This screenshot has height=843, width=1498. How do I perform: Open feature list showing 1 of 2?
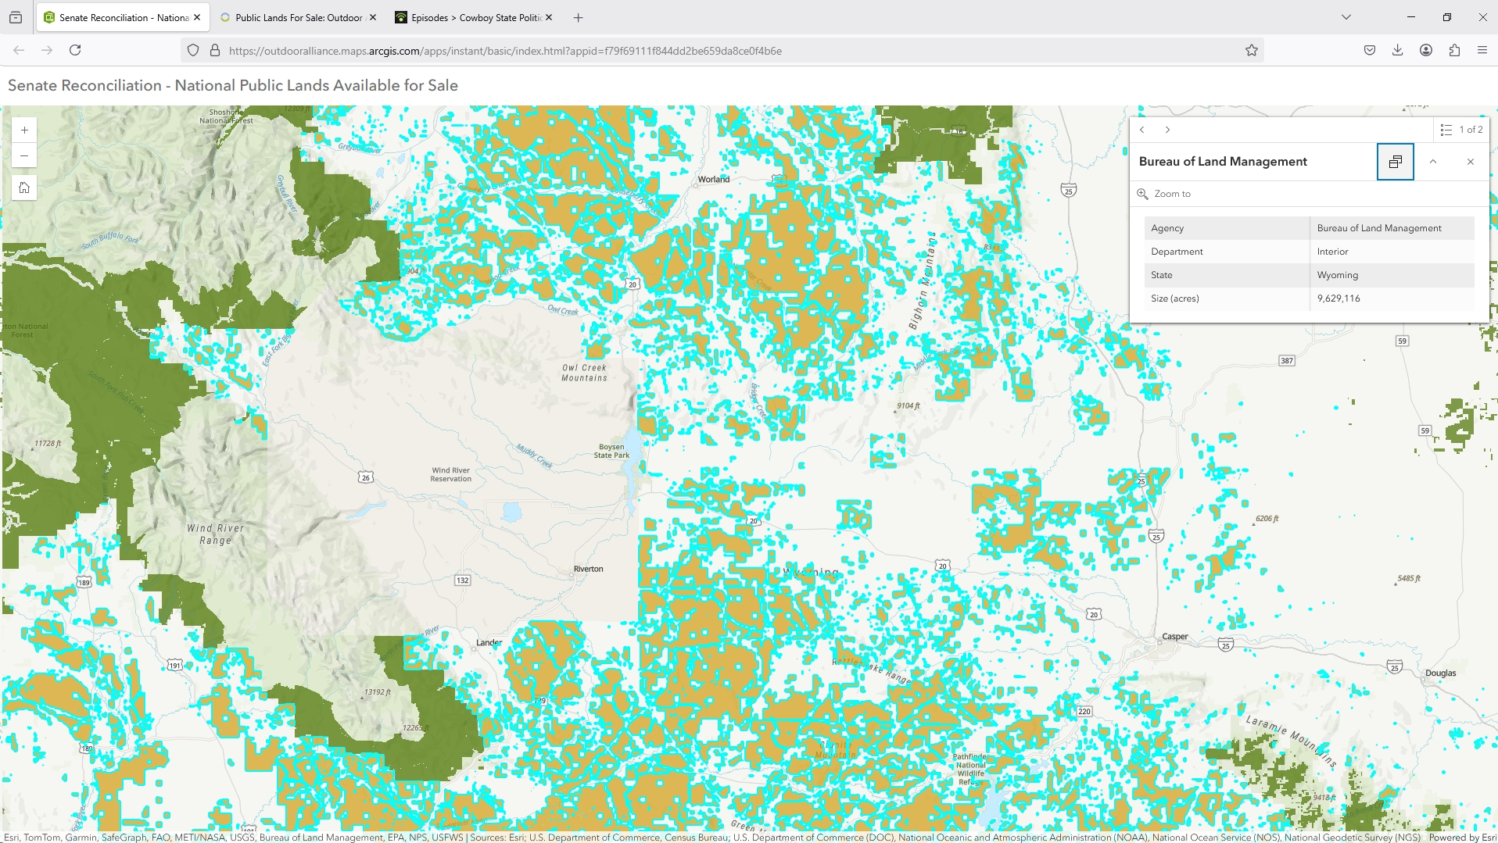[x=1461, y=130]
